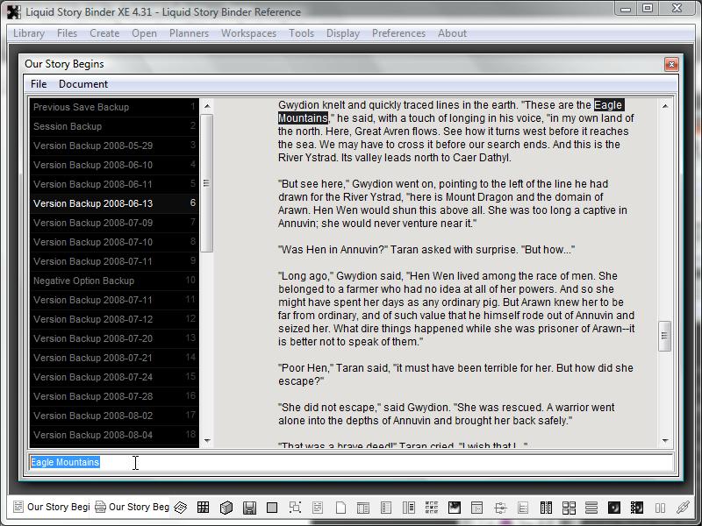This screenshot has height=526, width=702.
Task: Switch to second Our Story Begins taskbar tab
Action: coord(133,508)
